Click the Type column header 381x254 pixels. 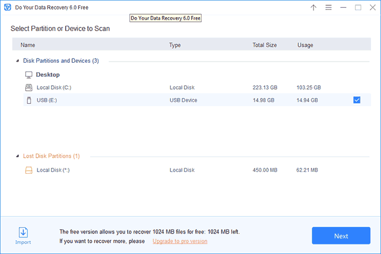[175, 45]
